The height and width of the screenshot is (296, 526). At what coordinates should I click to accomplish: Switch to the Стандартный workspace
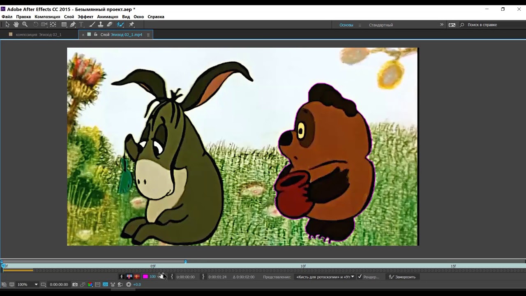coord(381,25)
